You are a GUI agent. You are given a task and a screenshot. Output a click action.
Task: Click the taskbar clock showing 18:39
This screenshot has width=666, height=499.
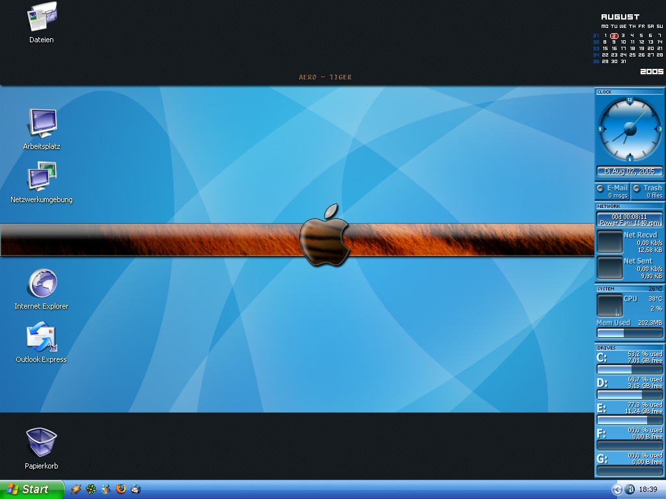[648, 489]
